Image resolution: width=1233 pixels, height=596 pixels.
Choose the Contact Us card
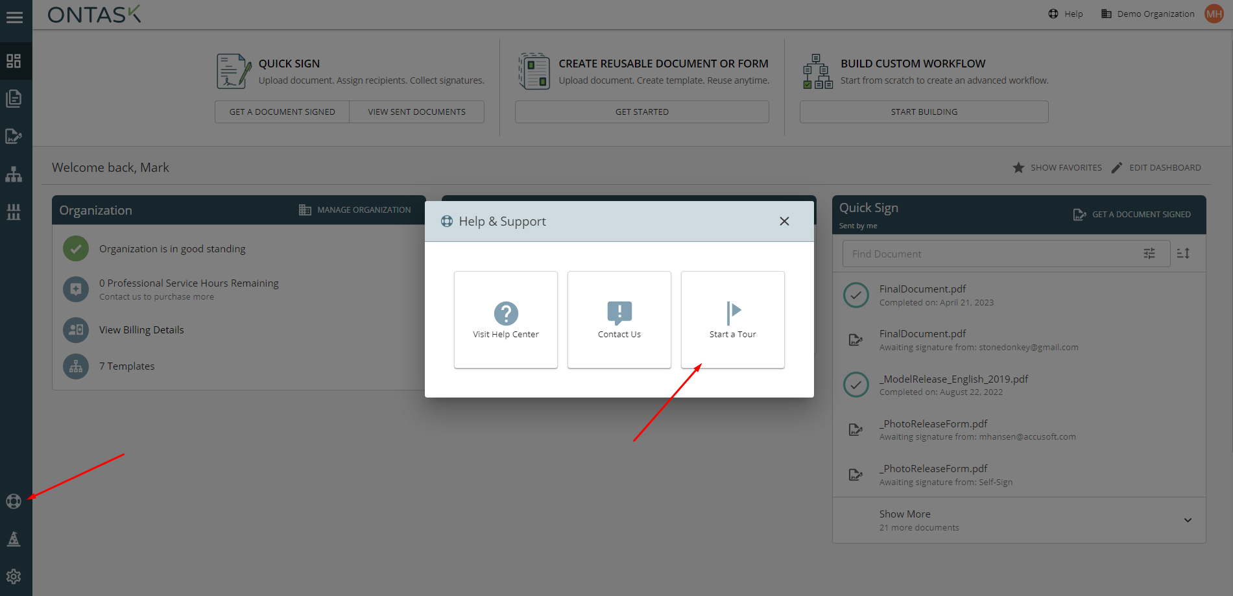619,320
